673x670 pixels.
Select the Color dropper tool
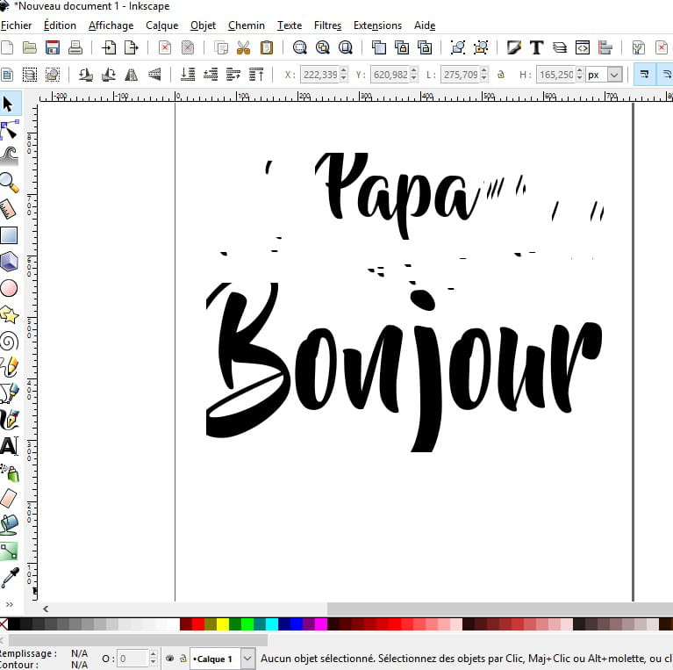[10, 578]
